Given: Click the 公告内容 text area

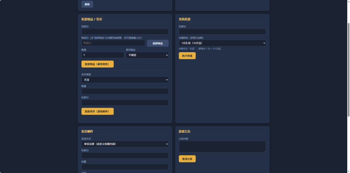Looking at the screenshot, I should [x=222, y=146].
